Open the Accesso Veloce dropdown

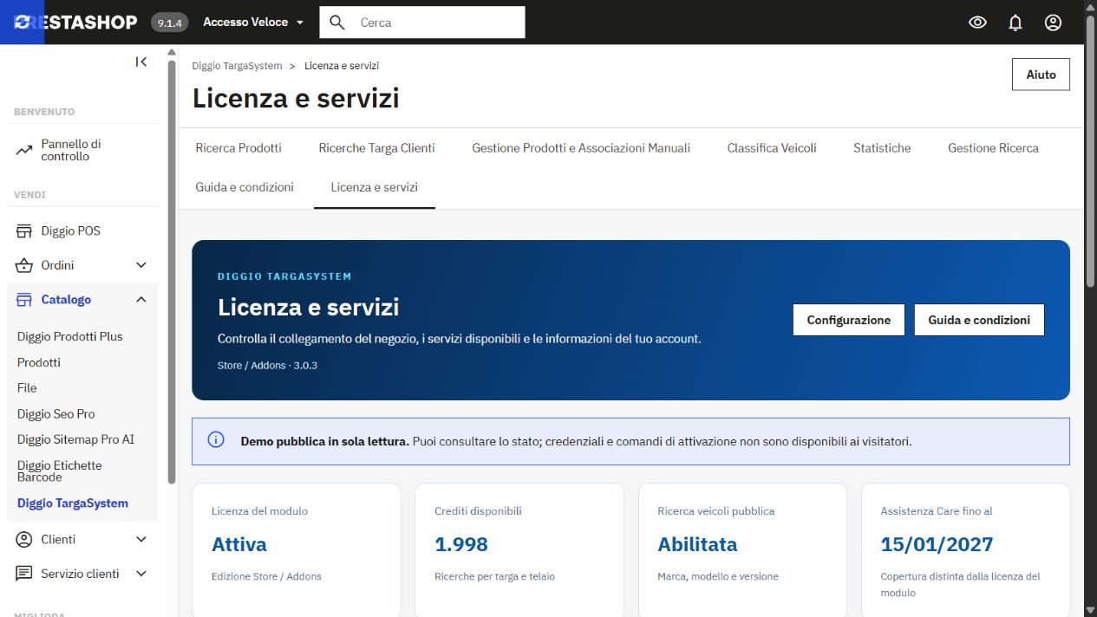coord(253,23)
